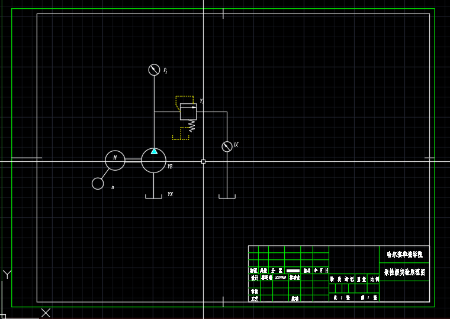Click the YX text label
The height and width of the screenshot is (319, 450).
tap(170, 194)
